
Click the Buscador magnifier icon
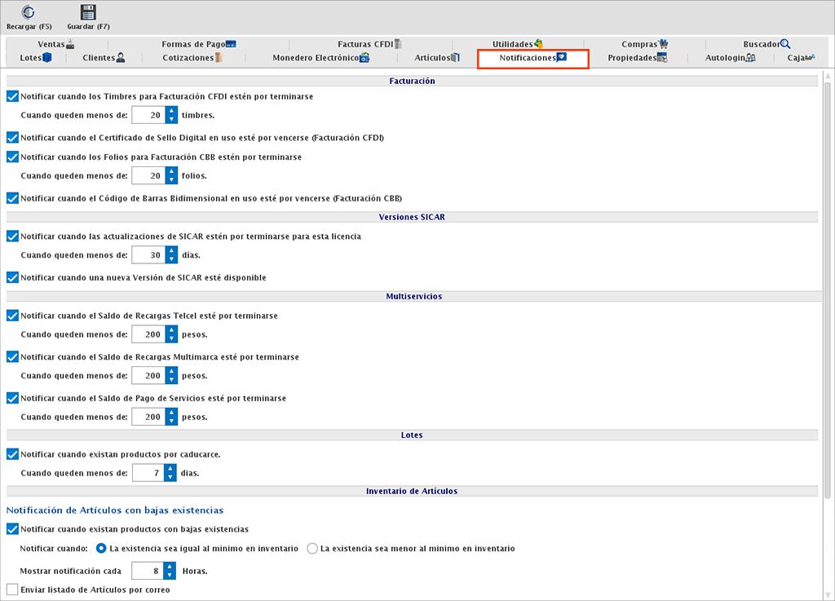point(785,44)
